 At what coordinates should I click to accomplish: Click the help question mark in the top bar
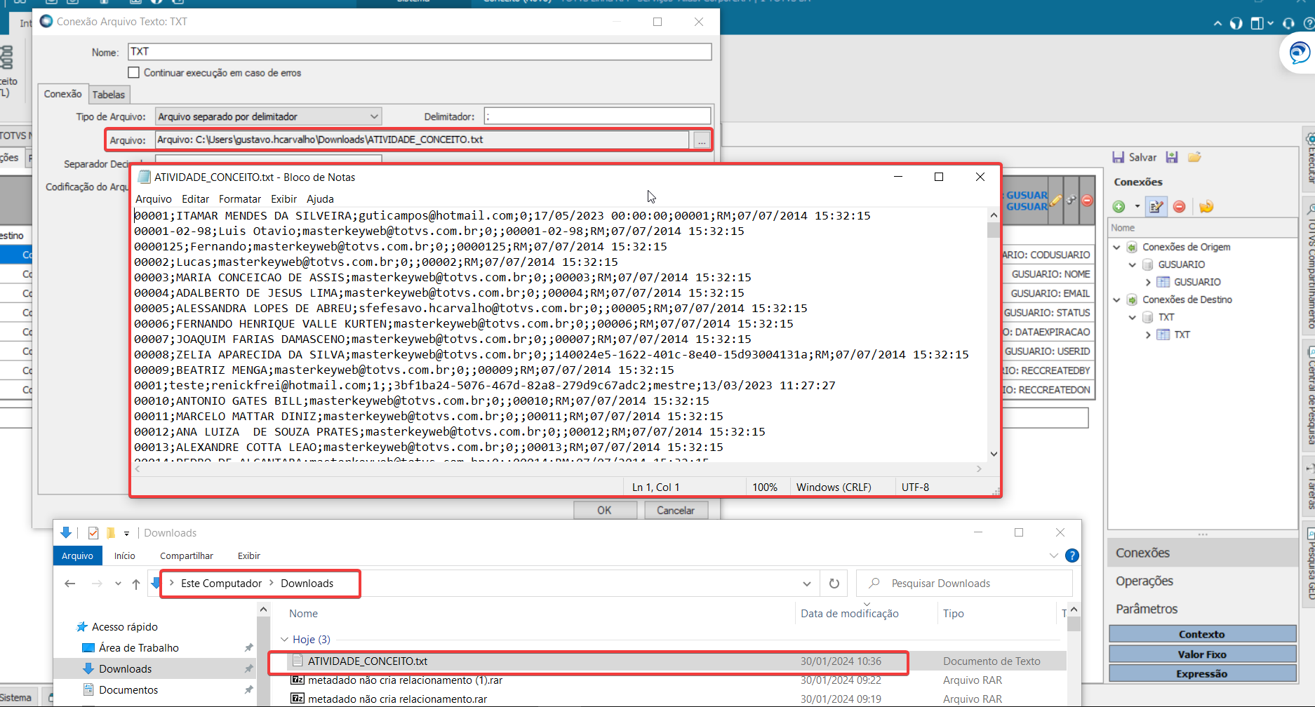click(1309, 23)
